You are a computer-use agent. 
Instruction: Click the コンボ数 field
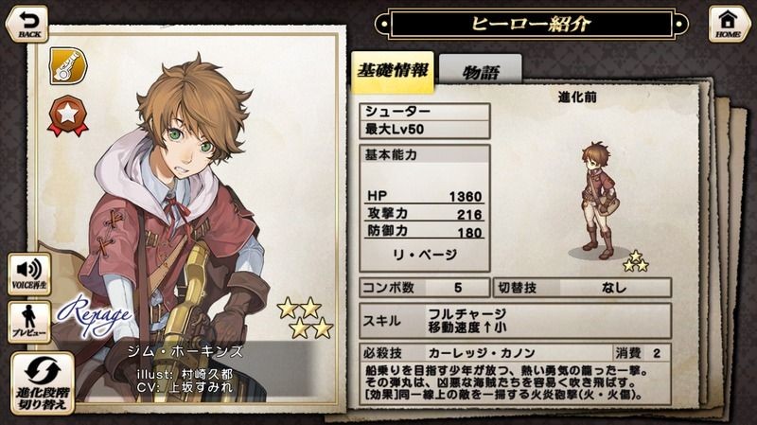425,288
